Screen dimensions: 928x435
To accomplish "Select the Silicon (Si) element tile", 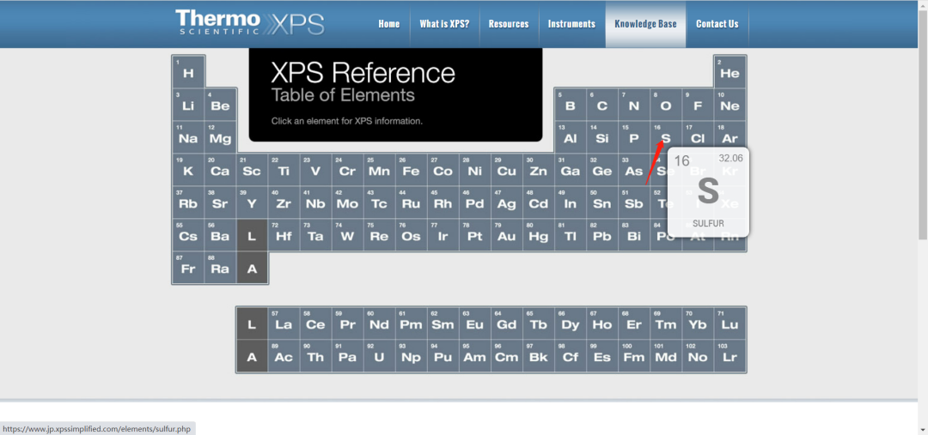I will pyautogui.click(x=601, y=137).
